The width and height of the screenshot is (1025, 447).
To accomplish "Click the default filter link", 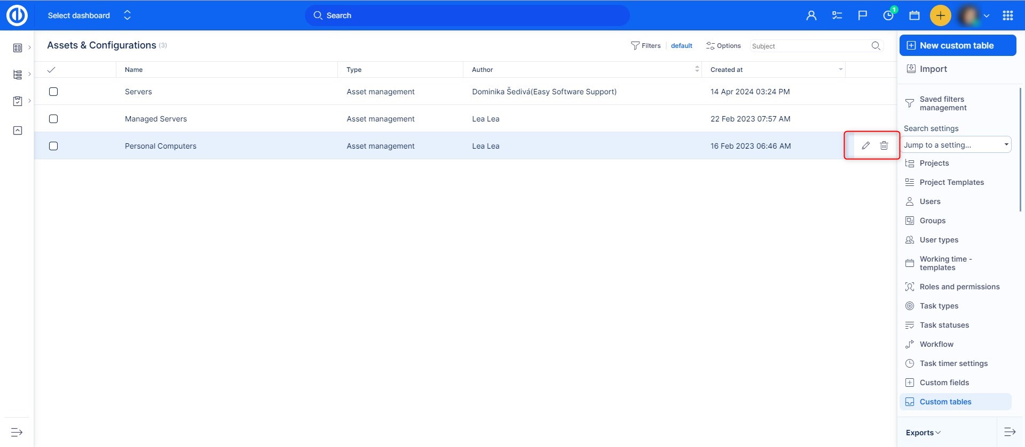I will click(681, 46).
